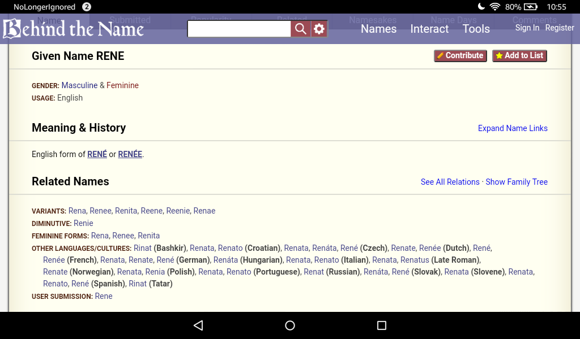This screenshot has height=339, width=580.
Task: Open the Tools menu
Action: pos(476,29)
